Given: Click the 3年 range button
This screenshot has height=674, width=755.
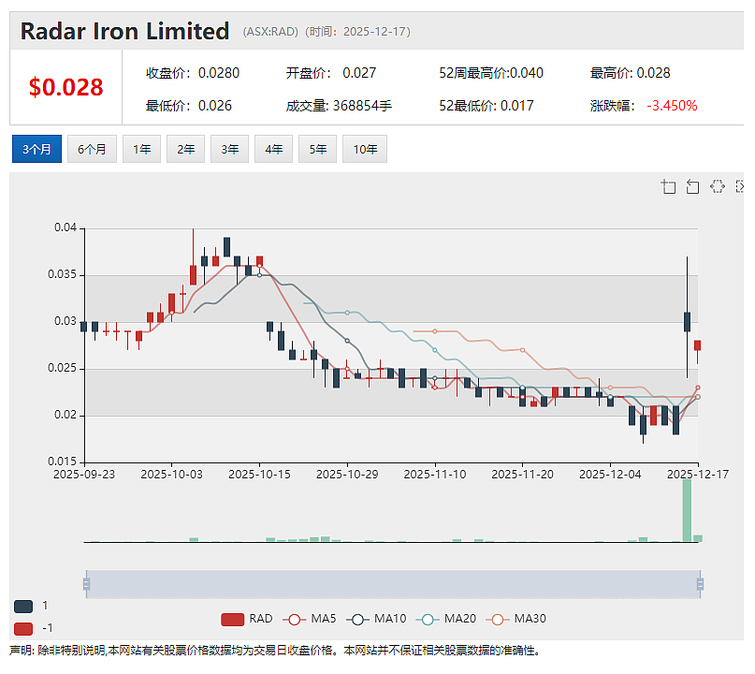Looking at the screenshot, I should (229, 150).
